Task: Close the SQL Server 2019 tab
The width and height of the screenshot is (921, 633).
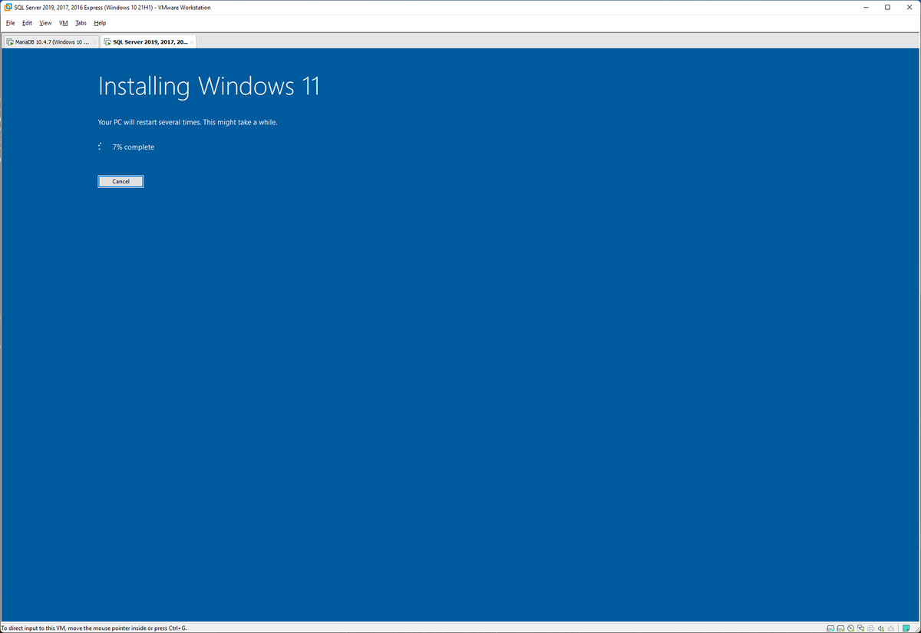Action: [x=191, y=42]
